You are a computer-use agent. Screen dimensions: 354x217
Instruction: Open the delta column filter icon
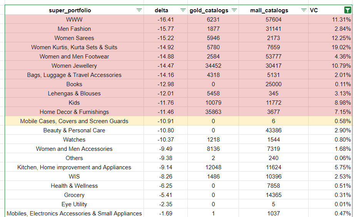click(183, 10)
